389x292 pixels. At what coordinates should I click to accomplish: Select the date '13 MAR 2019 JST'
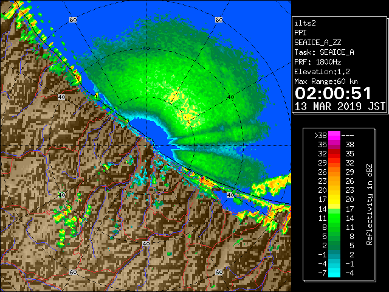340,106
